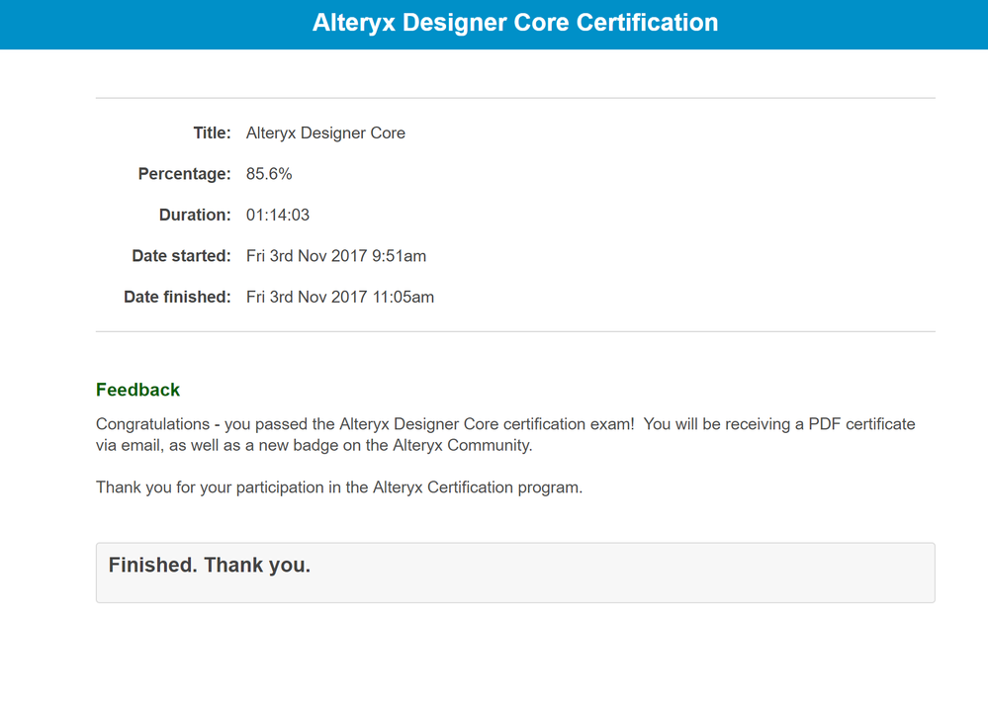The height and width of the screenshot is (707, 988).
Task: Select the 9:51am start date value
Action: tap(336, 256)
